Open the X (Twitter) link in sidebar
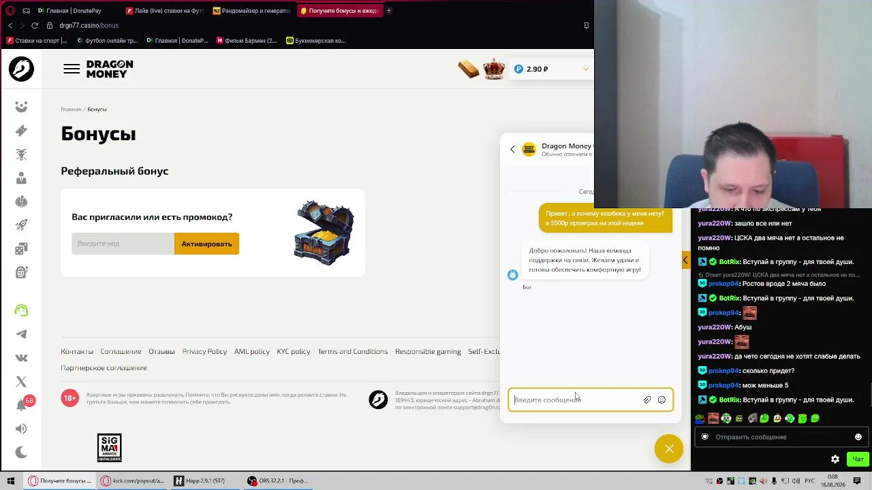This screenshot has width=872, height=490. pos(21,382)
